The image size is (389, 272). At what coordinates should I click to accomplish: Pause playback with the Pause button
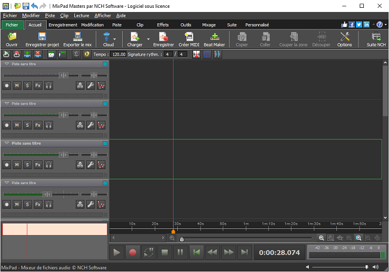180,252
